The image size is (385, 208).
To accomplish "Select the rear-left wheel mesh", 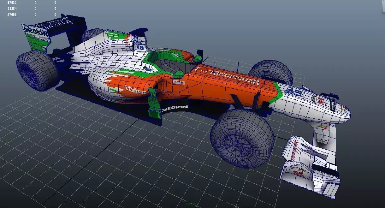I will 38,70.
